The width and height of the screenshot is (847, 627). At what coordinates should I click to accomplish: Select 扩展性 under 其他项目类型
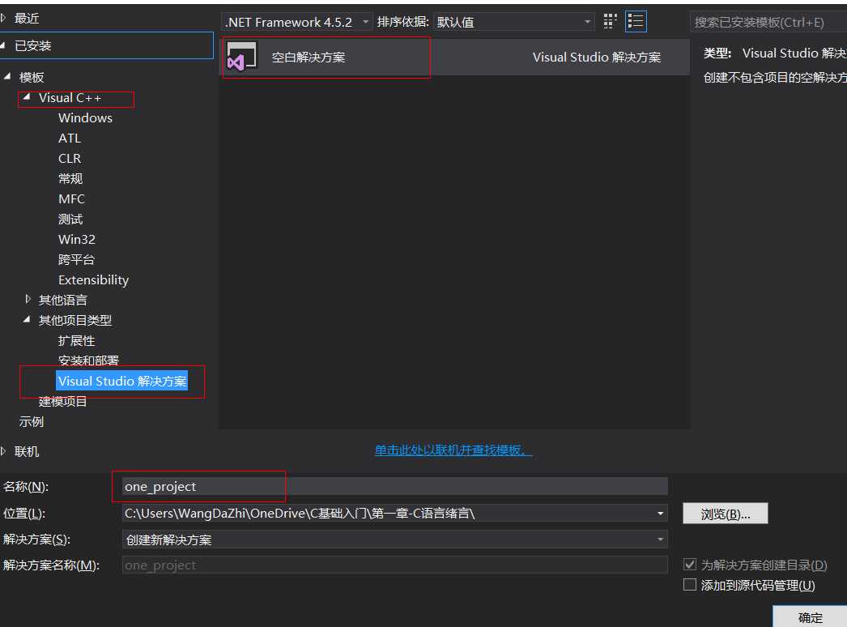tap(76, 340)
